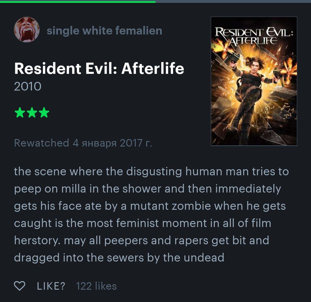The width and height of the screenshot is (311, 302).
Task: Click the 2010 release year
Action: click(28, 86)
